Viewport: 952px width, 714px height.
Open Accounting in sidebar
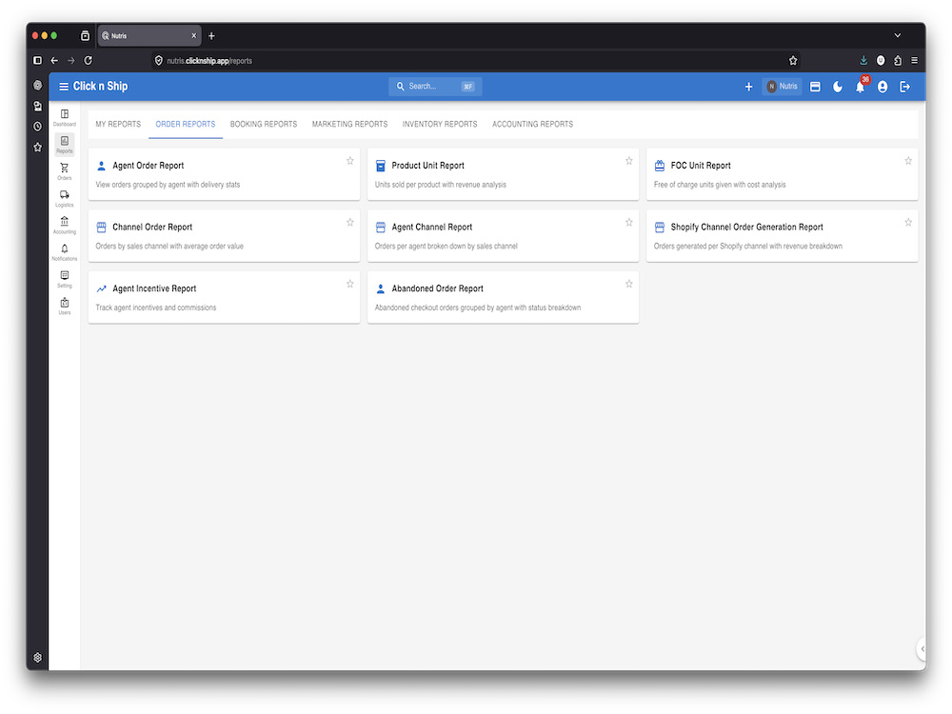point(65,226)
